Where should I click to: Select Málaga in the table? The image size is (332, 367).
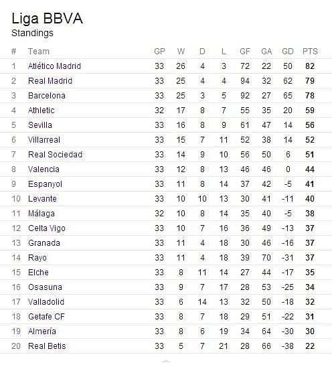pyautogui.click(x=41, y=214)
